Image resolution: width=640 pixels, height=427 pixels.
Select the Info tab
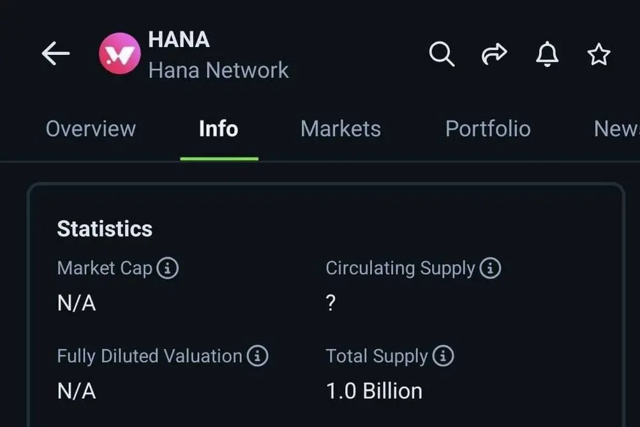[219, 129]
